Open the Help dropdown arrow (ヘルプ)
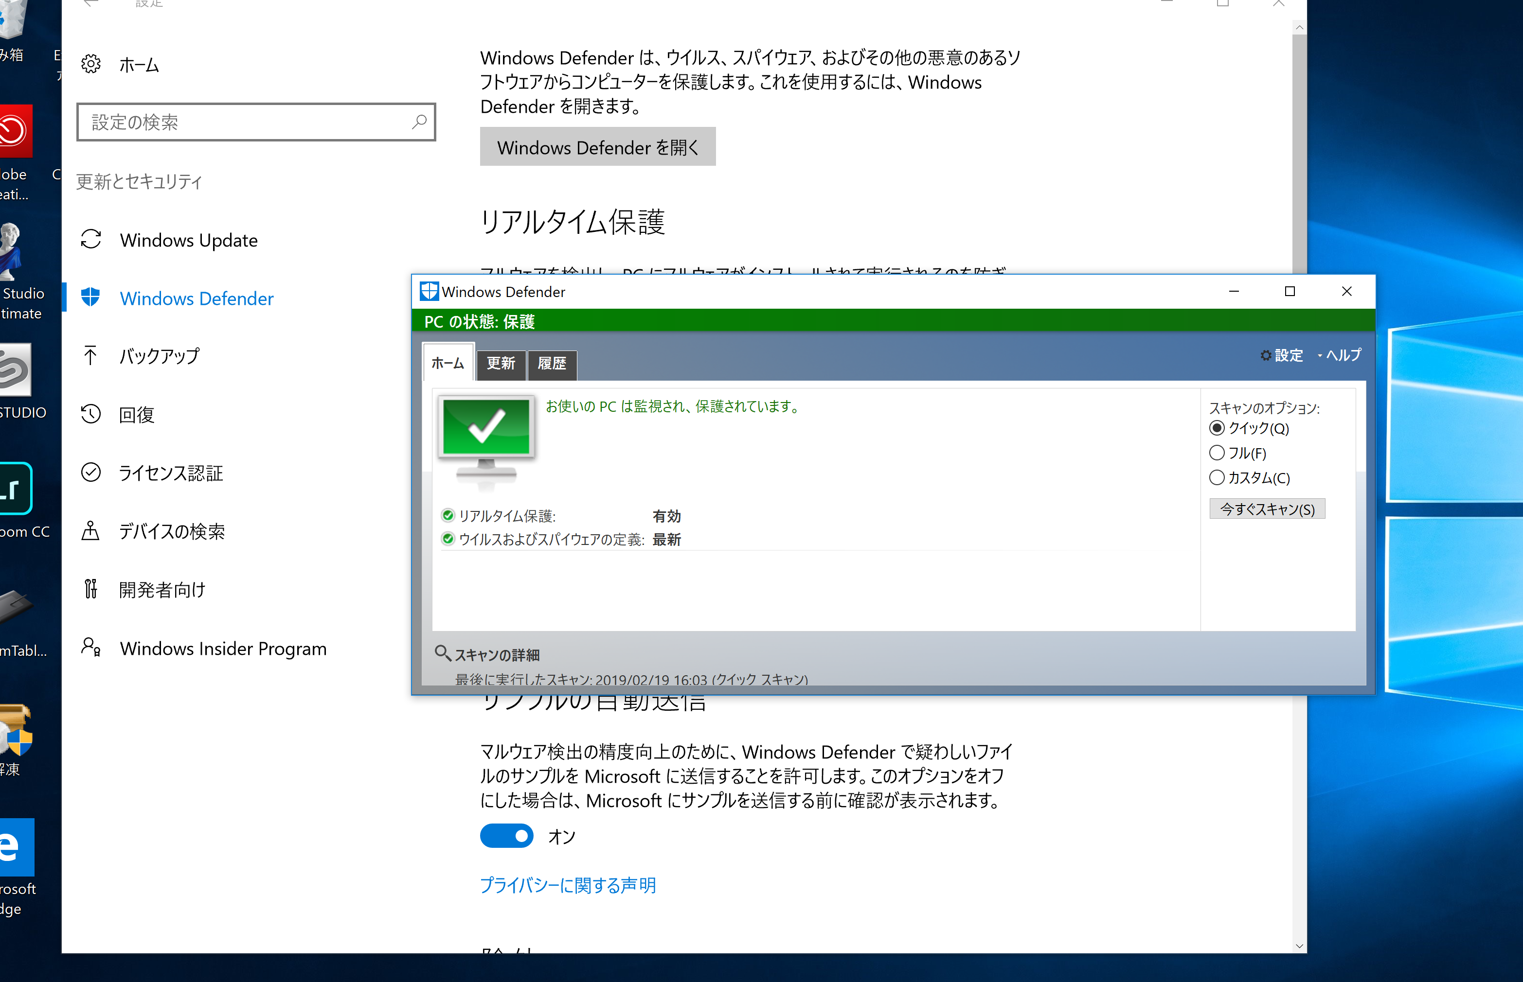The width and height of the screenshot is (1523, 982). point(1320,355)
